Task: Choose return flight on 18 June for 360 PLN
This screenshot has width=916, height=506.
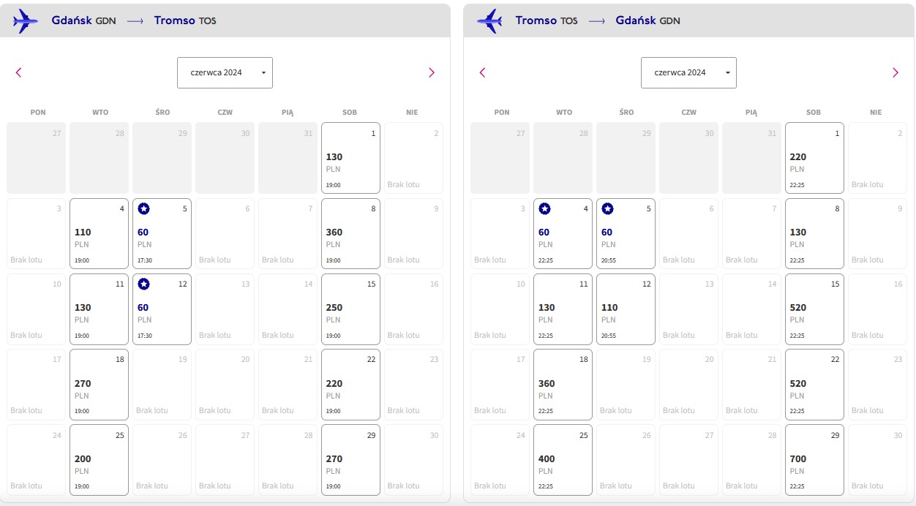Action: [x=563, y=385]
